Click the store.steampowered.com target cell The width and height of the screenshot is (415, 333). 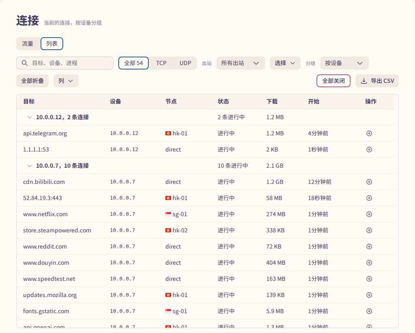click(57, 230)
